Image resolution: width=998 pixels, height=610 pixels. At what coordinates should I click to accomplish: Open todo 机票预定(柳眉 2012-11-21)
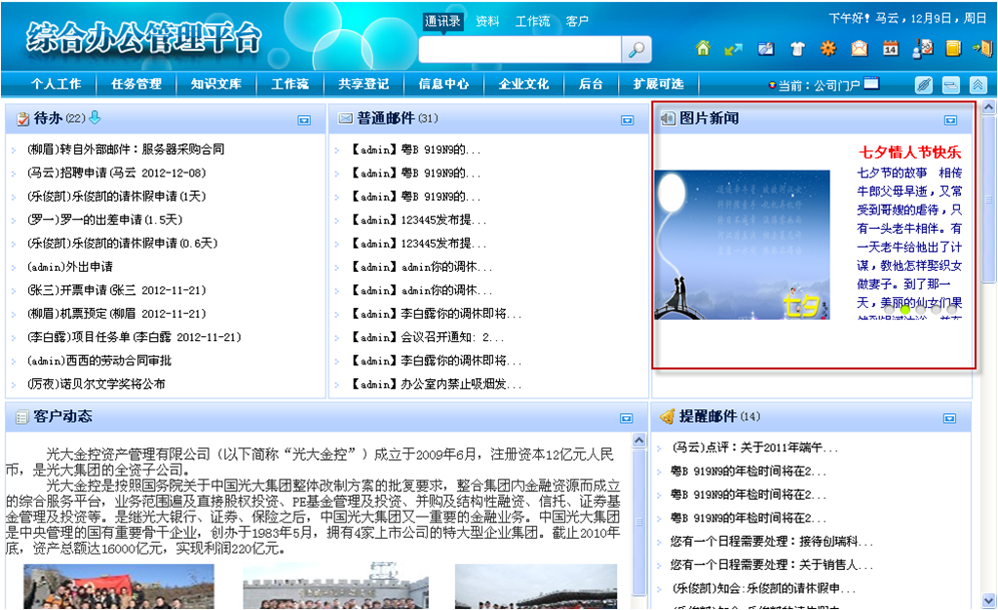(x=117, y=314)
